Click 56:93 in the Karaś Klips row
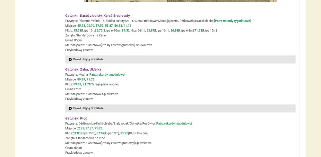The width and height of the screenshot is (321, 157). tap(174, 31)
